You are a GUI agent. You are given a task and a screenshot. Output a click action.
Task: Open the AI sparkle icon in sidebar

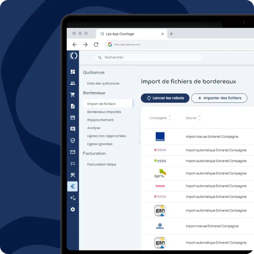pos(73,198)
